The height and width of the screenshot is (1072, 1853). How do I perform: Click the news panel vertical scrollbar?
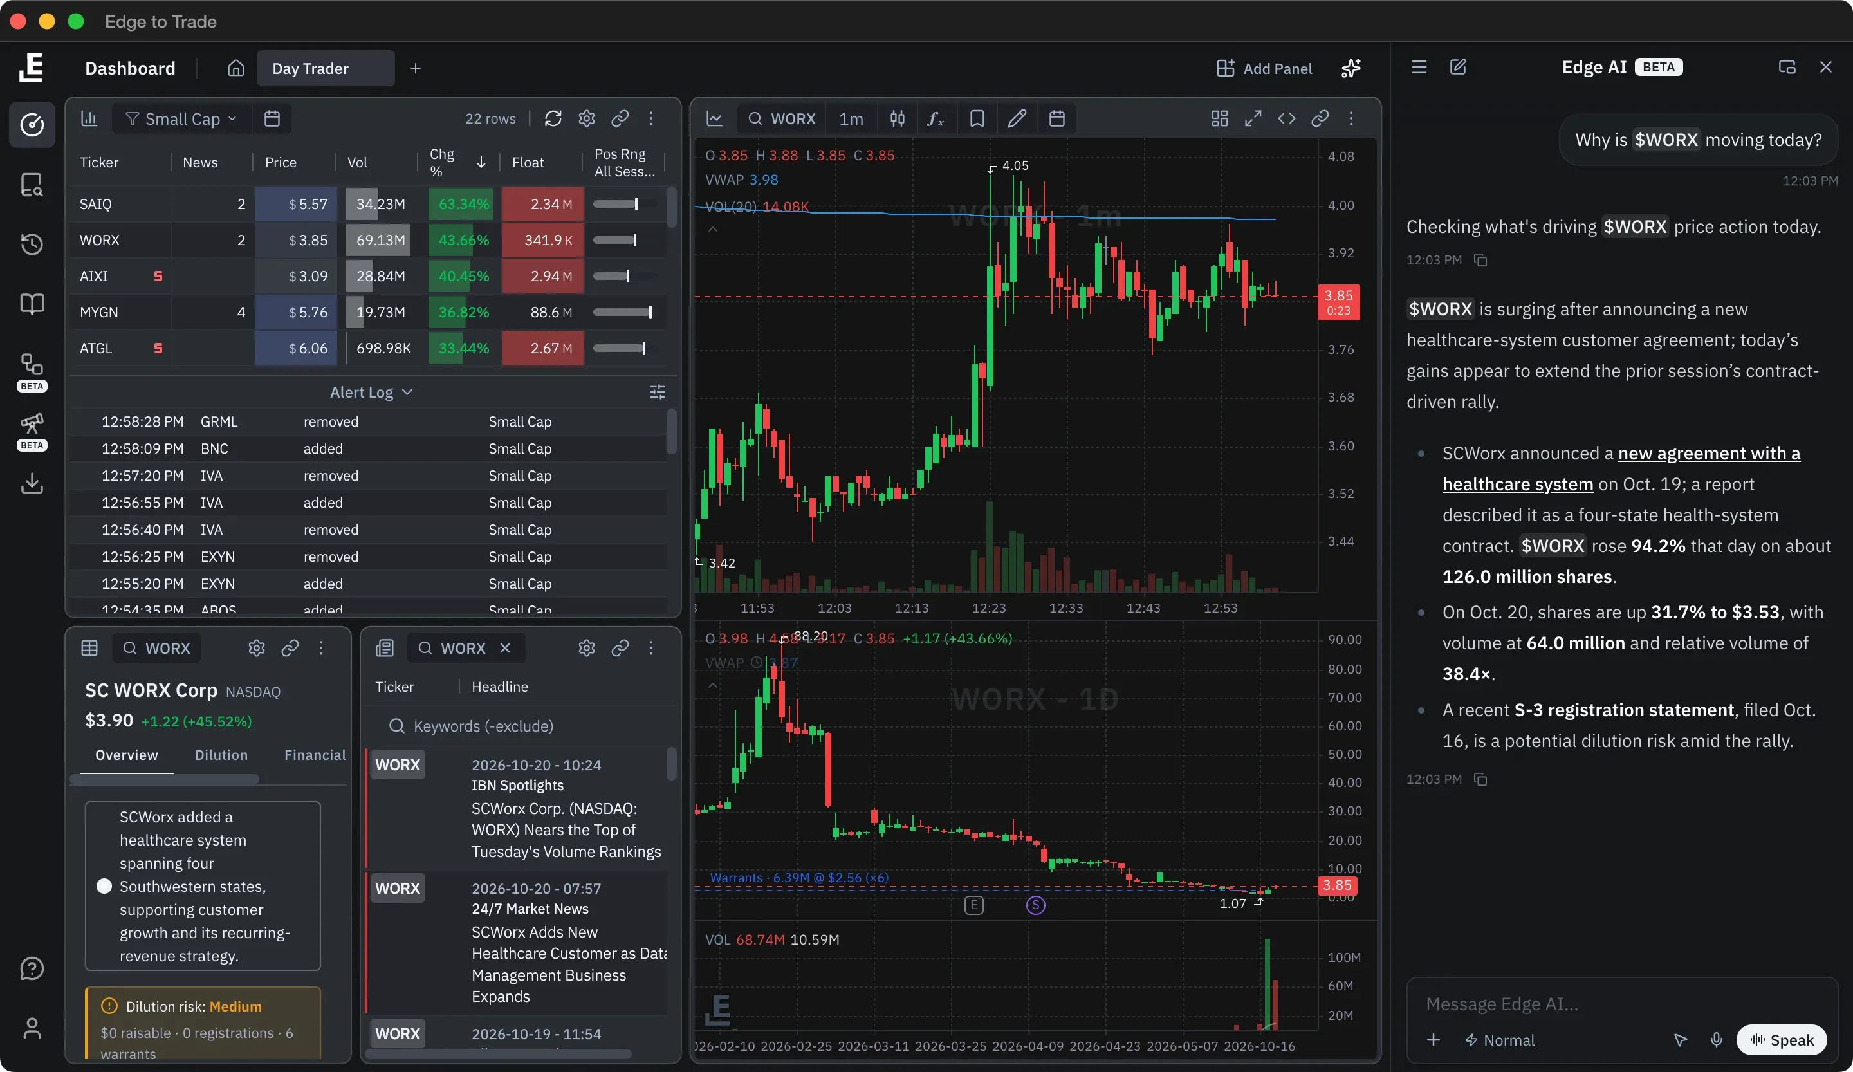671,764
